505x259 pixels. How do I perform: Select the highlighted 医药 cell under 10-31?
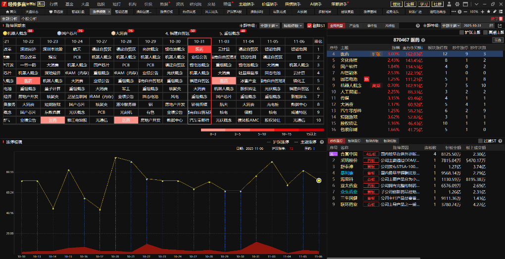tap(199, 49)
